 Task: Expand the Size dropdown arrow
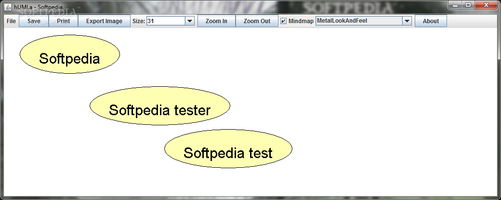tap(190, 21)
